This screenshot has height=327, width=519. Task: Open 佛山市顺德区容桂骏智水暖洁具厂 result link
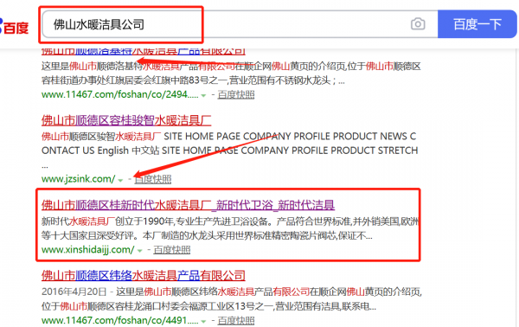point(126,120)
